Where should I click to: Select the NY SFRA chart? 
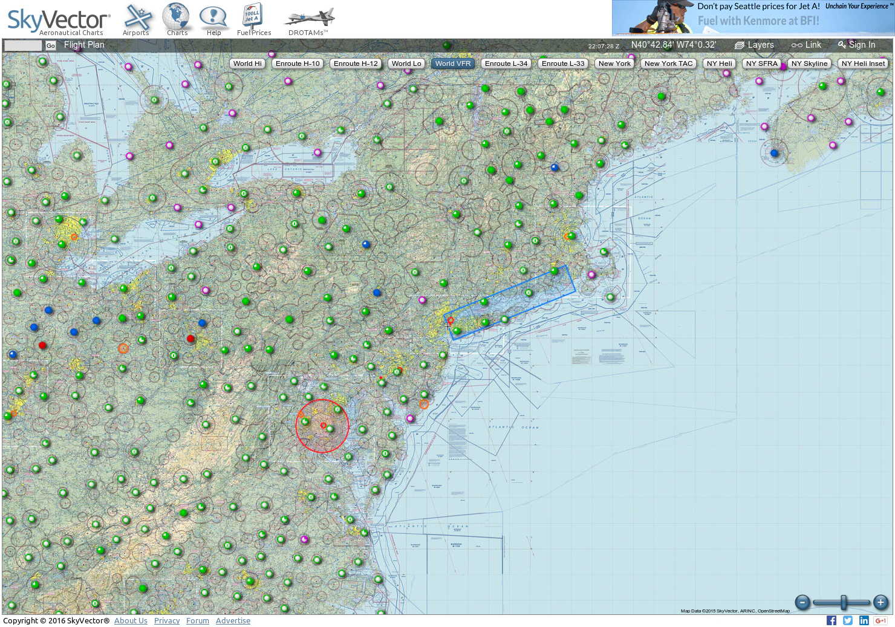coord(762,63)
